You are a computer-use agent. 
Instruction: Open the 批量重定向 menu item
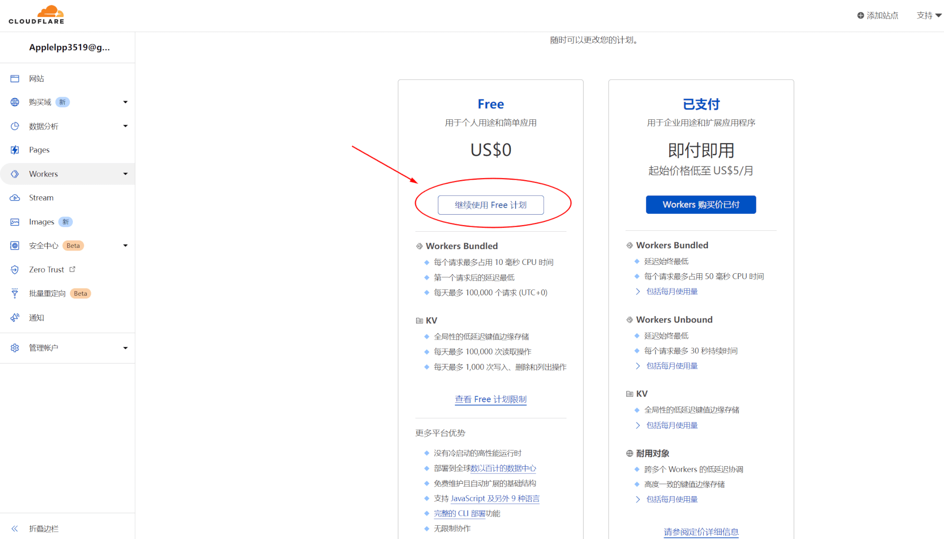(67, 293)
